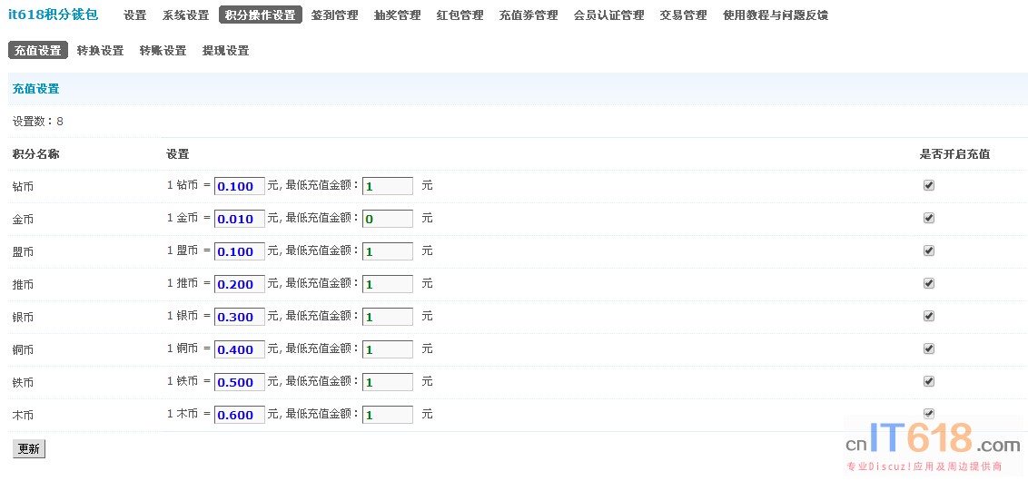Viewport: 1028px width, 481px height.
Task: Click the 推币 name cell
Action: (23, 285)
